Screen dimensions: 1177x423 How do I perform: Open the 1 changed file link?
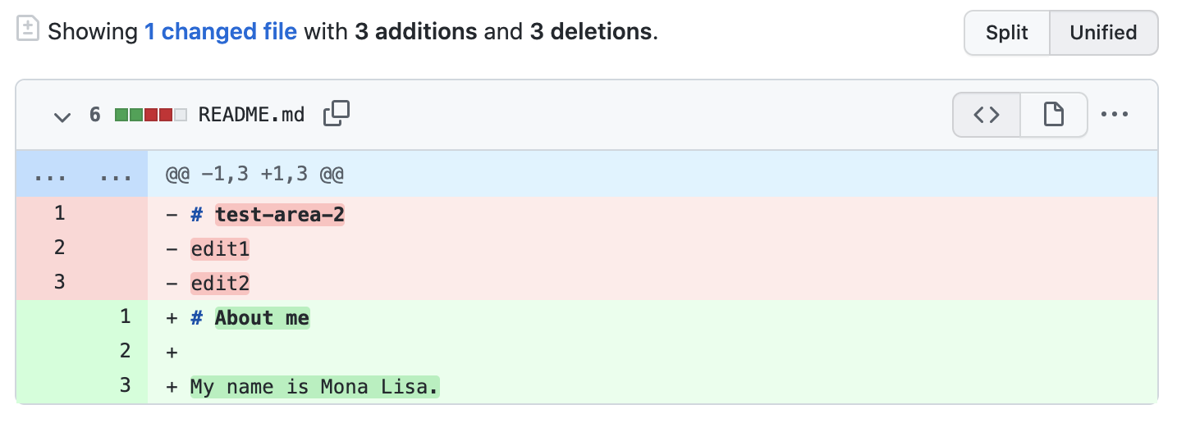220,32
